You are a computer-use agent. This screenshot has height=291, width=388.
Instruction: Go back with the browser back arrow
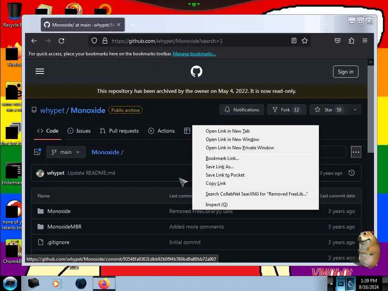pyautogui.click(x=34, y=41)
